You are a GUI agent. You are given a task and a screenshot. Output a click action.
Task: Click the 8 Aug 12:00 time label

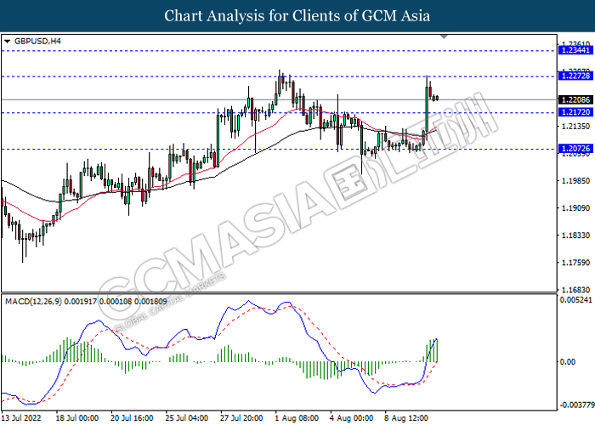point(406,418)
